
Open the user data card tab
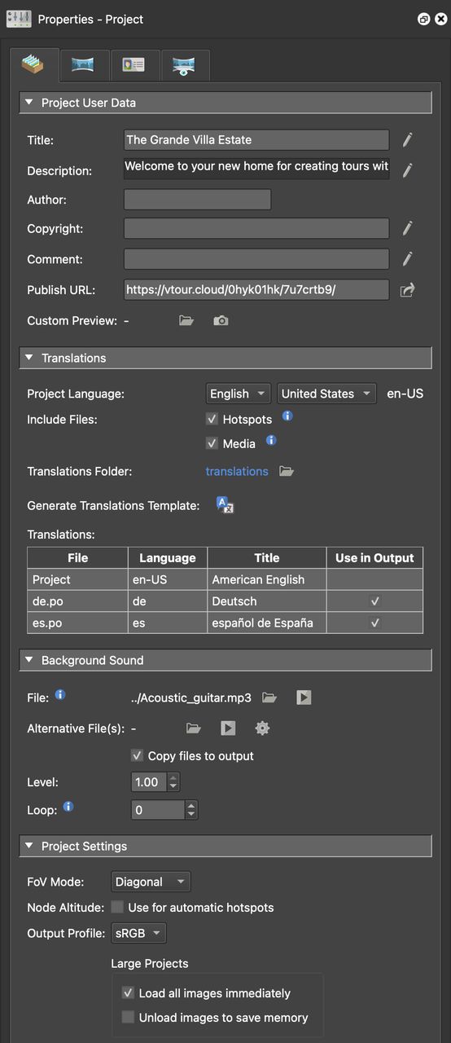tap(134, 64)
